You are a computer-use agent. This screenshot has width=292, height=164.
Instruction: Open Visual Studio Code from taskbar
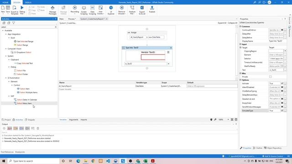[x=108, y=161]
